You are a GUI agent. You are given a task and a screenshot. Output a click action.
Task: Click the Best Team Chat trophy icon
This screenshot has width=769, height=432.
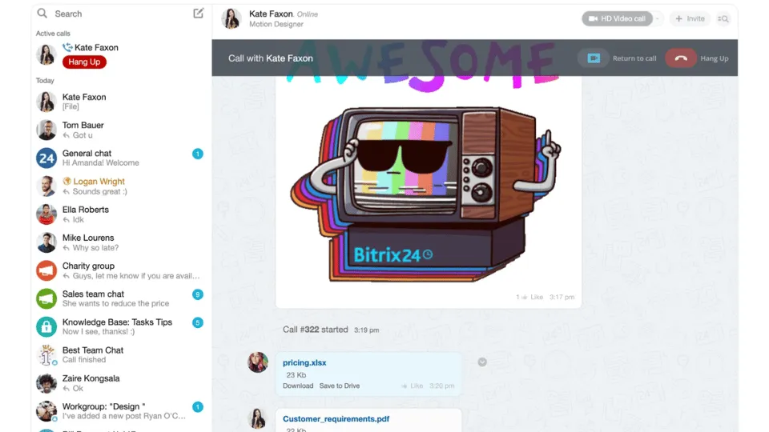(x=46, y=355)
